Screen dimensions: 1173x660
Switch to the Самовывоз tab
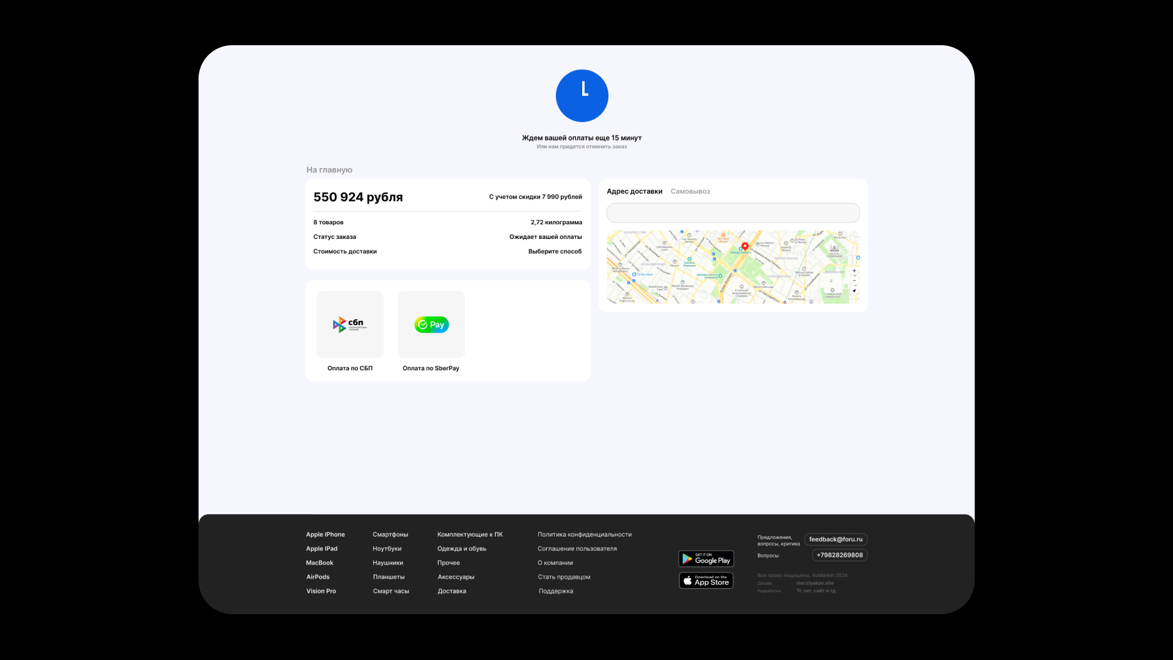pyautogui.click(x=690, y=191)
